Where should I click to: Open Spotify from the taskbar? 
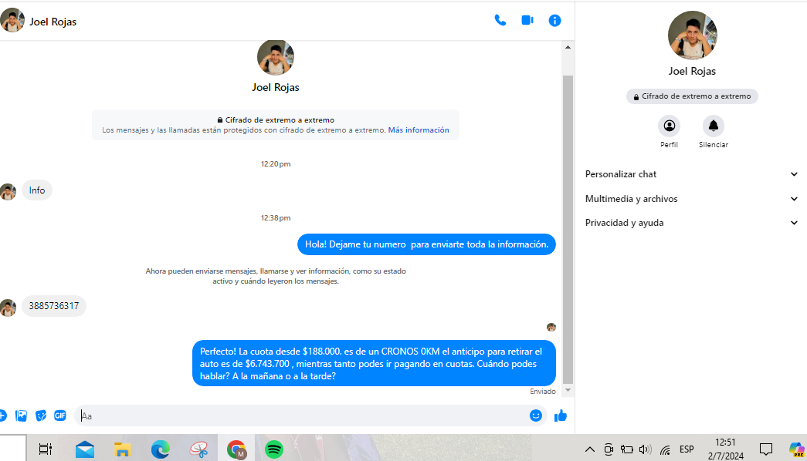click(274, 449)
